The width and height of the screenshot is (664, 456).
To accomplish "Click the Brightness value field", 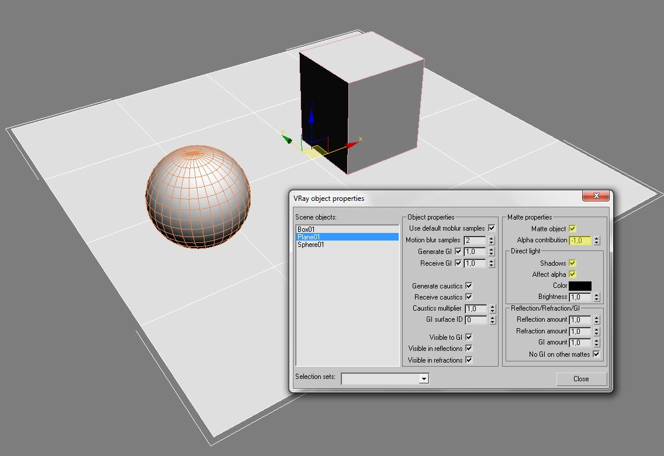I will coord(580,297).
